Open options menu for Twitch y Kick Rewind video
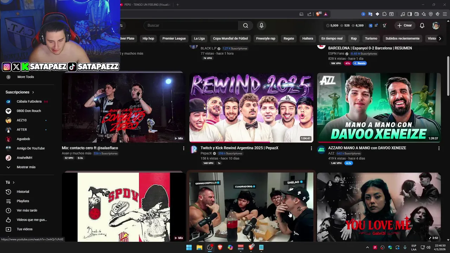Viewport: 450px width, 253px height. [311, 148]
